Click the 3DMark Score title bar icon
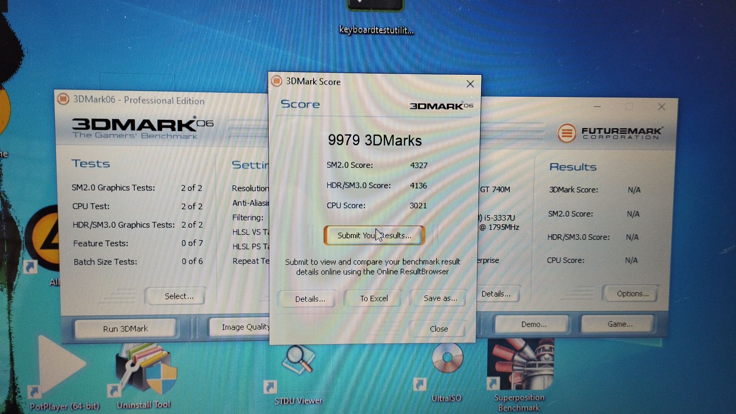Screen dimensions: 736x414 pyautogui.click(x=276, y=81)
